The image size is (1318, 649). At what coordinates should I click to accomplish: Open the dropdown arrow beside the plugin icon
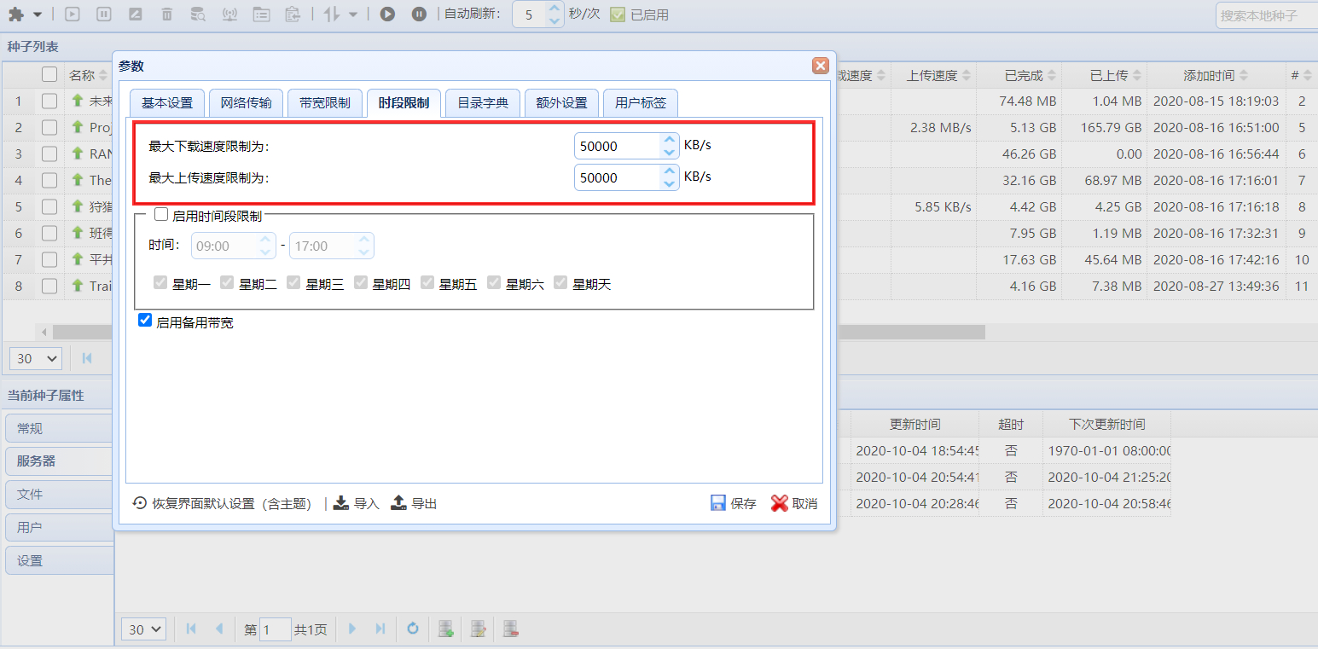tap(38, 14)
